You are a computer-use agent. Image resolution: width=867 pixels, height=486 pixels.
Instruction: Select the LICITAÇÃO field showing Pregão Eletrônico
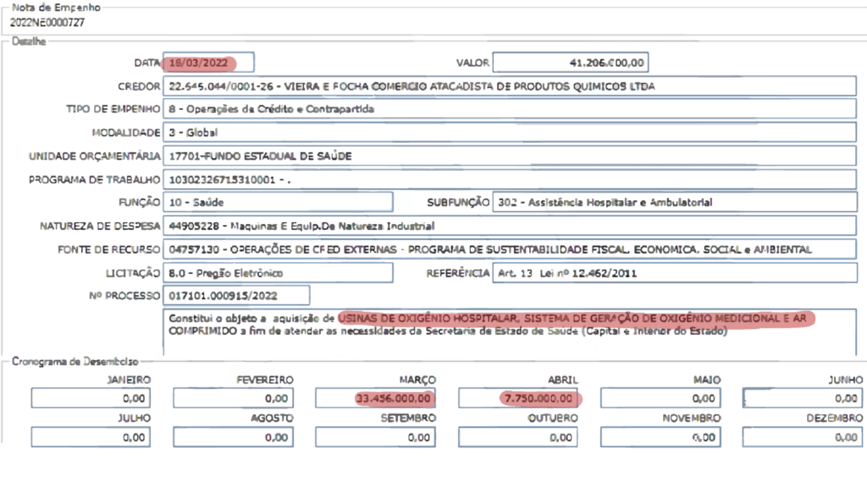tap(279, 273)
